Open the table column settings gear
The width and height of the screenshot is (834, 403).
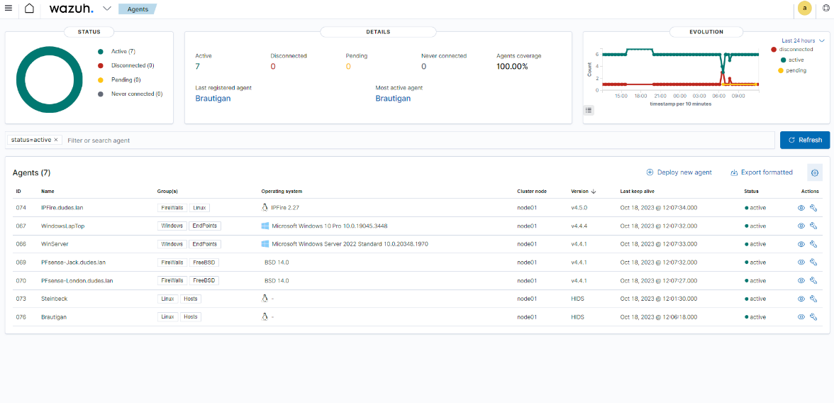click(815, 172)
